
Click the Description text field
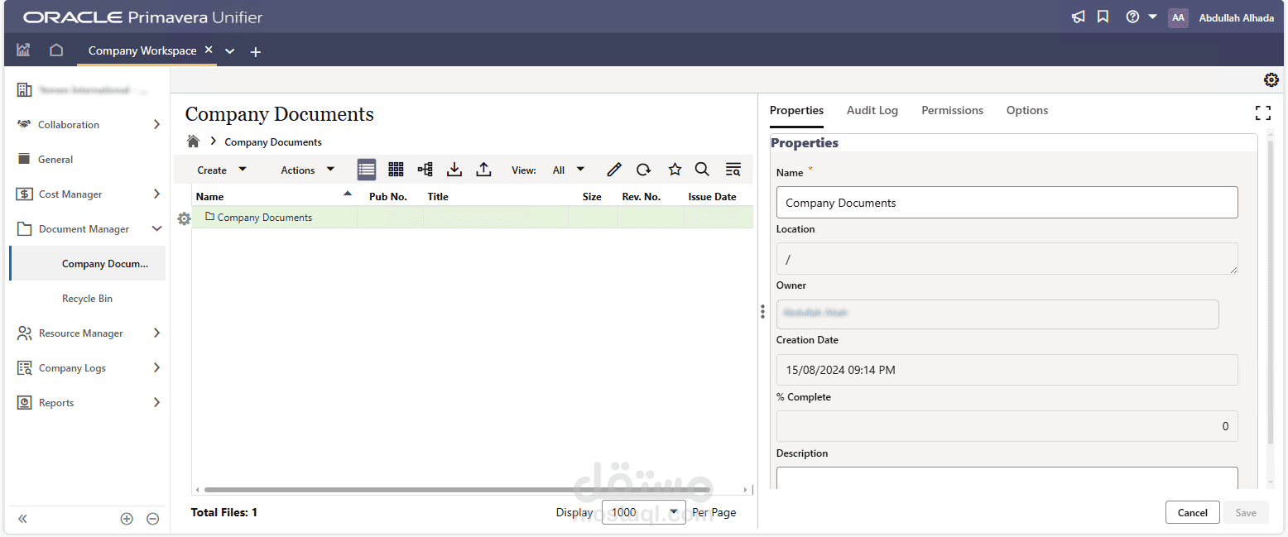tap(1007, 477)
